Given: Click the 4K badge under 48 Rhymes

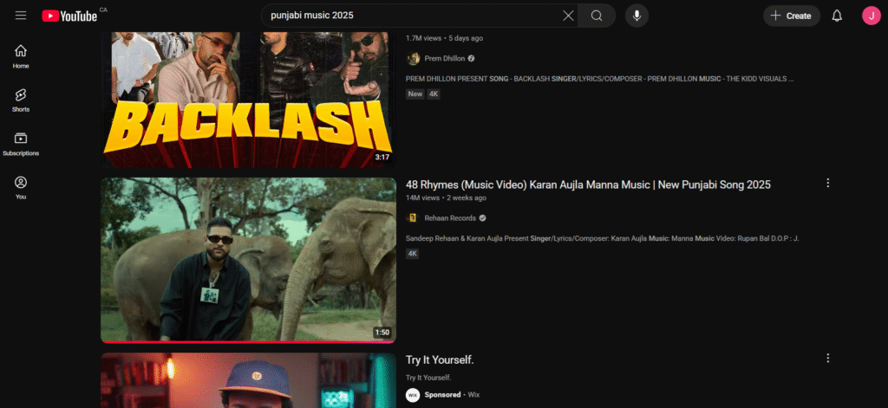Looking at the screenshot, I should pos(412,254).
